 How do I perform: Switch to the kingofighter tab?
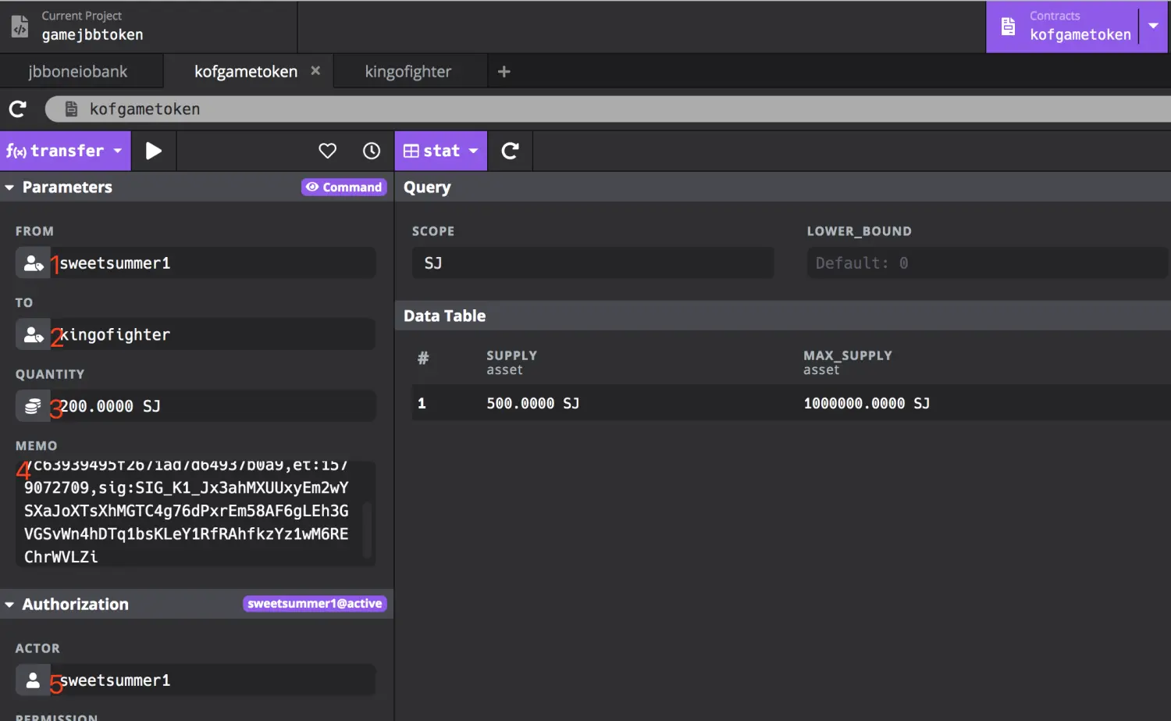(x=408, y=72)
